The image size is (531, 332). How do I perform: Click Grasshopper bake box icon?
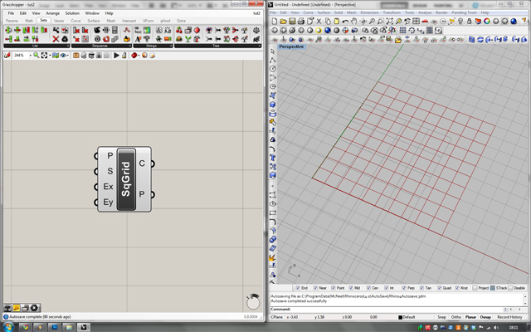tap(76, 56)
